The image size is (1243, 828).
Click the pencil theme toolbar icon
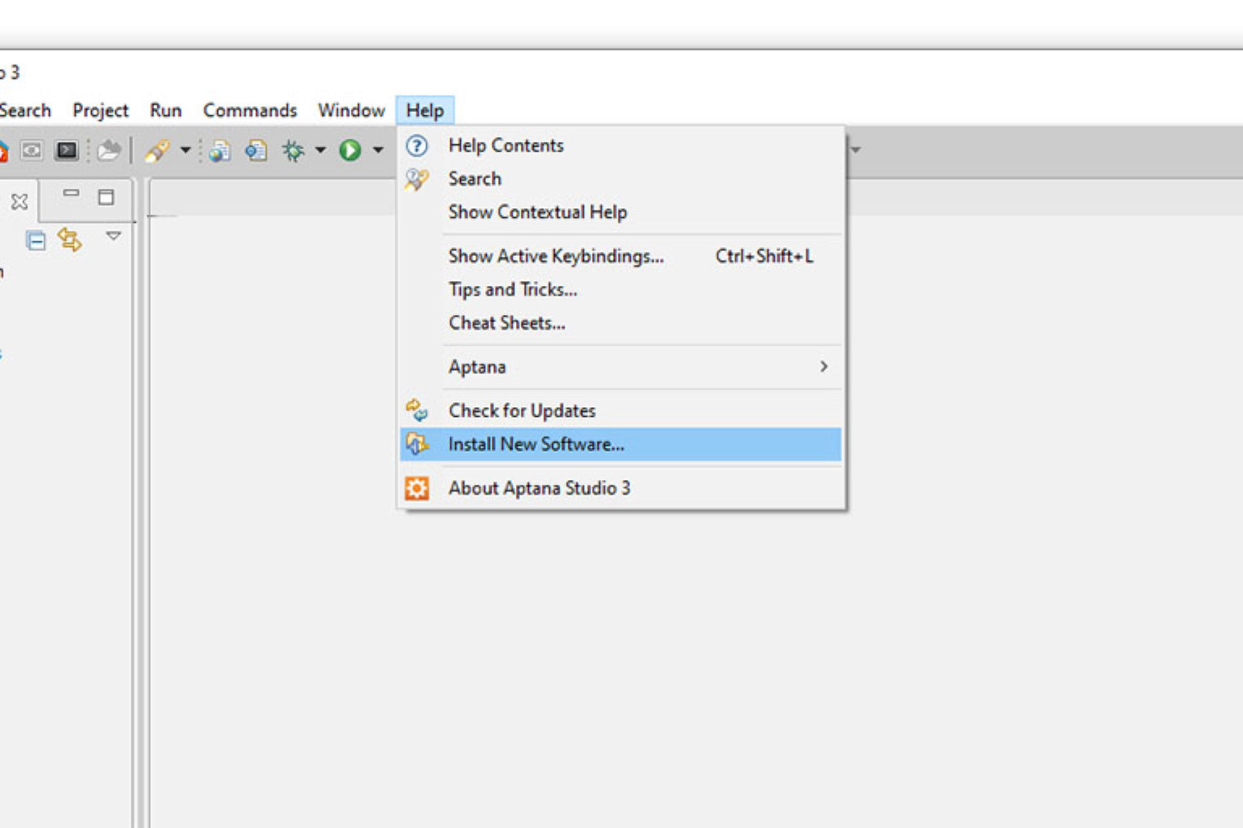(x=157, y=150)
